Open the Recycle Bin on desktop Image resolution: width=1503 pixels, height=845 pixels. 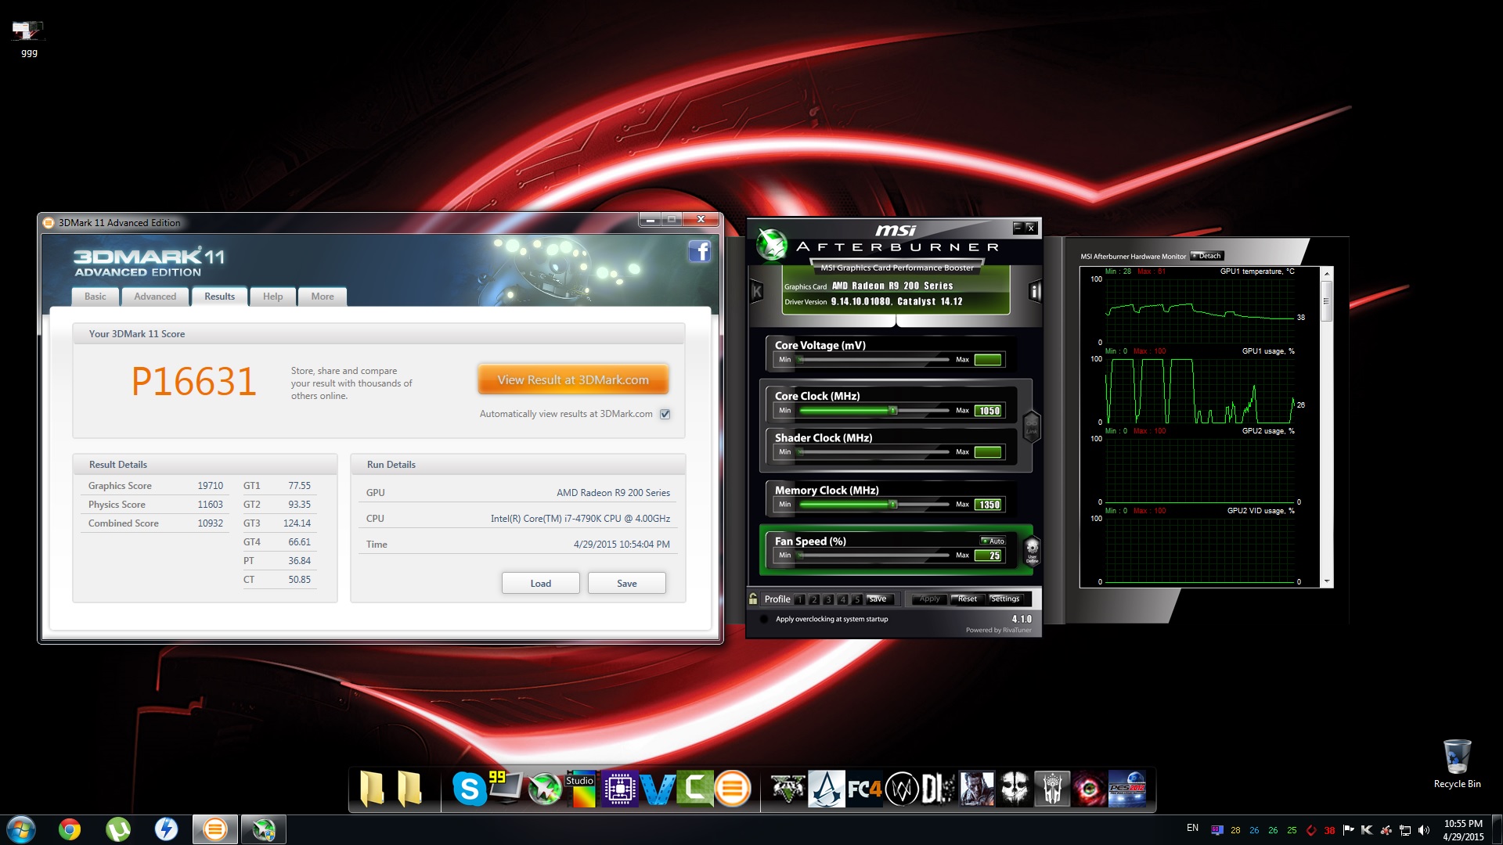[x=1457, y=764]
